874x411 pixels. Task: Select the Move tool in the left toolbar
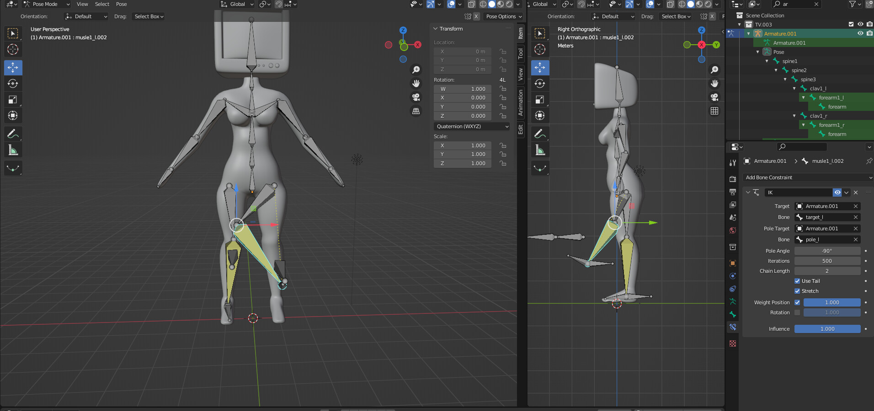13,68
